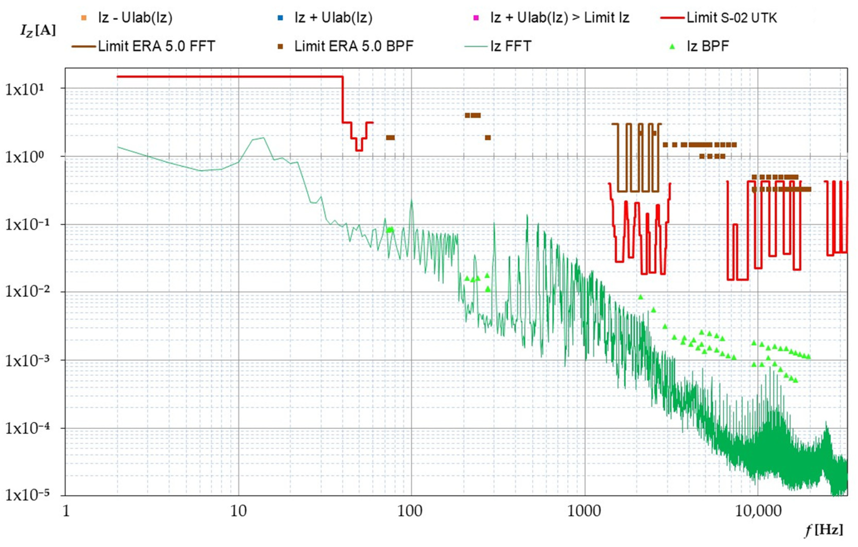Click the green Iz FFT legend line
The height and width of the screenshot is (547, 858).
pyautogui.click(x=476, y=47)
